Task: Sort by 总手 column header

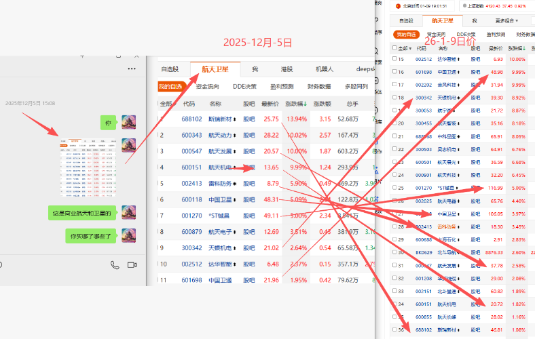Action: click(352, 104)
